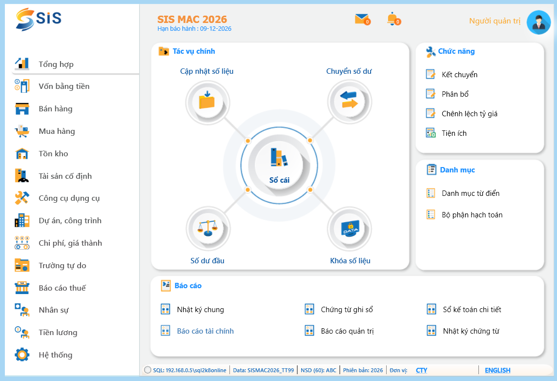The height and width of the screenshot is (381, 557).
Task: Click the CTY unit link in status bar
Action: pos(421,370)
